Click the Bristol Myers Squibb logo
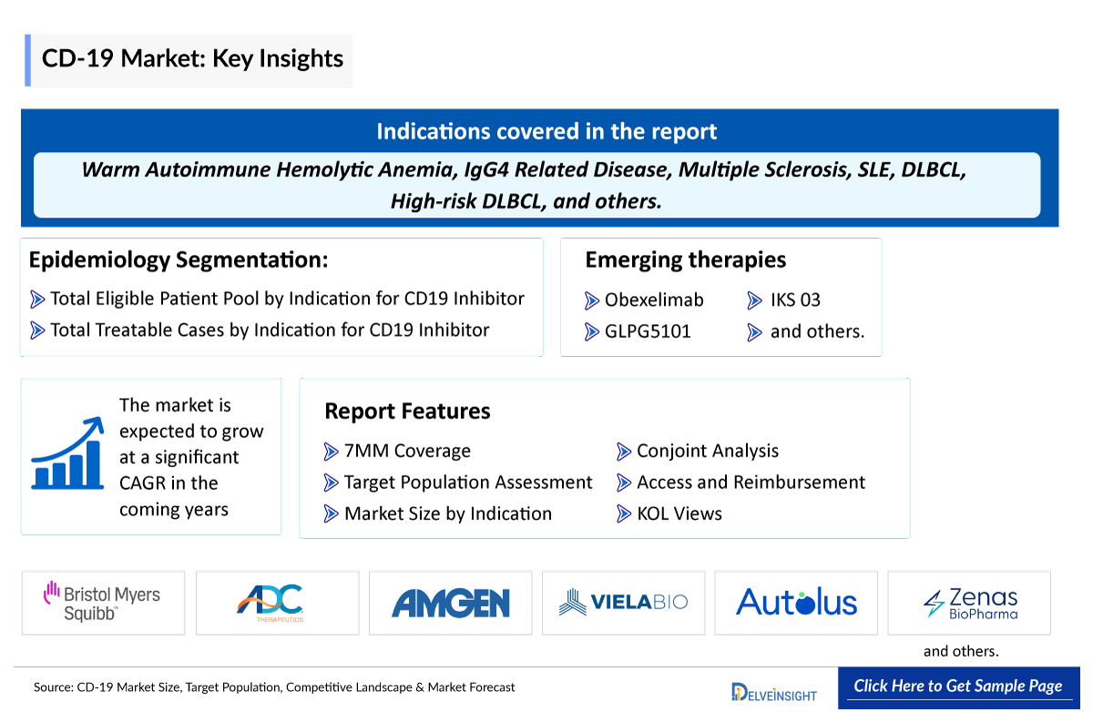 point(103,603)
